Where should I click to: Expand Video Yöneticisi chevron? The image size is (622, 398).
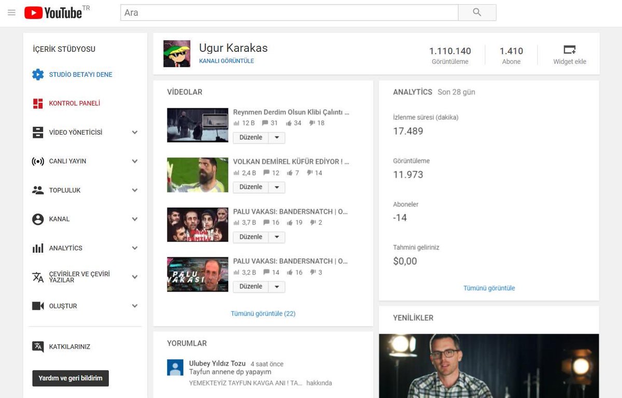[135, 133]
